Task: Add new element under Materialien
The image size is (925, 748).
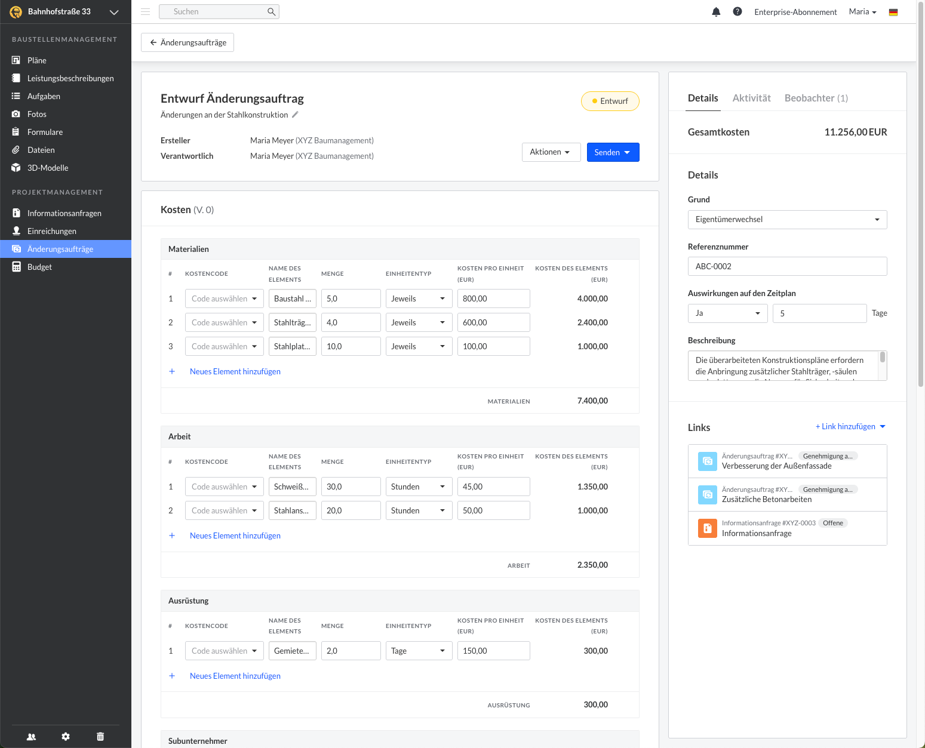Action: [235, 371]
